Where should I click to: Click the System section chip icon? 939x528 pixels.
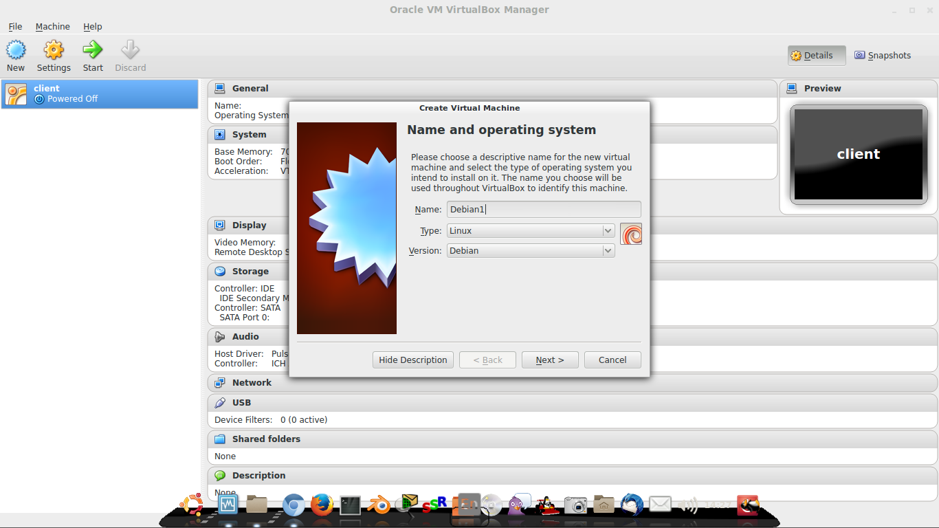[x=220, y=134]
